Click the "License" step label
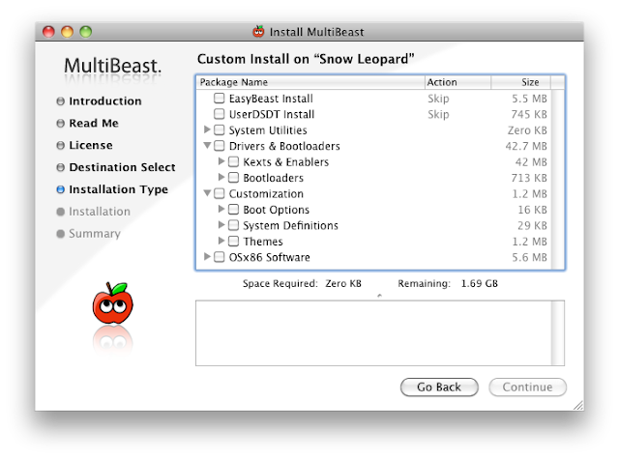The image size is (619, 459). pyautogui.click(x=91, y=145)
